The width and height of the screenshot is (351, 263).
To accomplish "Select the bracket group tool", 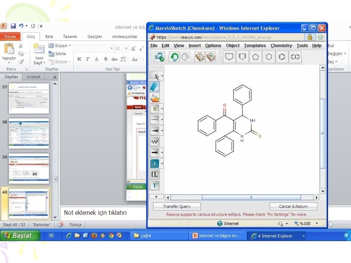I will [155, 174].
